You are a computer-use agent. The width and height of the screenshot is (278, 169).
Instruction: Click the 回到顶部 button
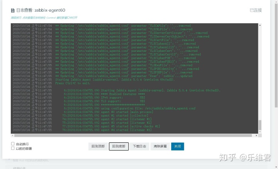98,146
